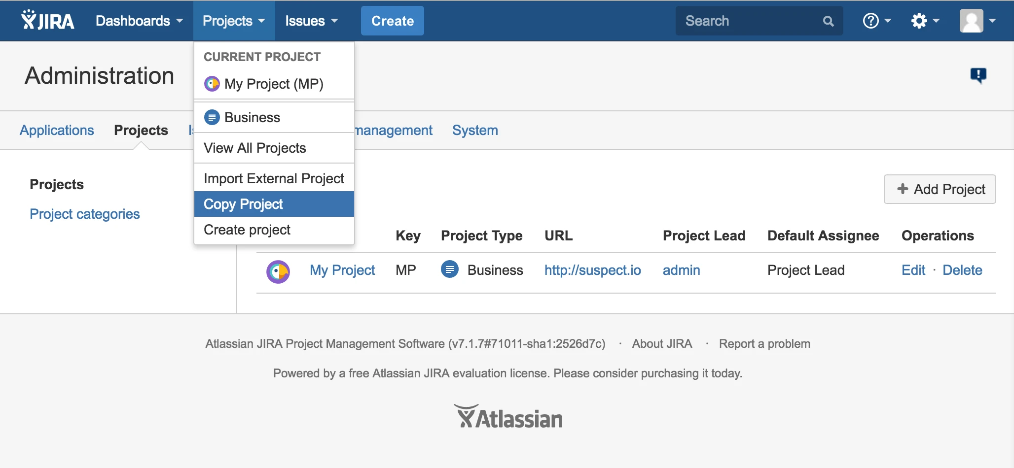Open the help menu via question mark icon
The width and height of the screenshot is (1014, 468).
(872, 20)
